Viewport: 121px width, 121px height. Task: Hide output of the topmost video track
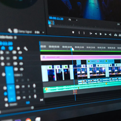20,53
